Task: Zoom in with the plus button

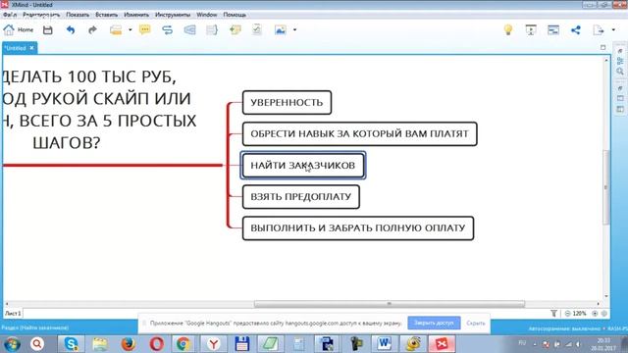Action: (595, 314)
